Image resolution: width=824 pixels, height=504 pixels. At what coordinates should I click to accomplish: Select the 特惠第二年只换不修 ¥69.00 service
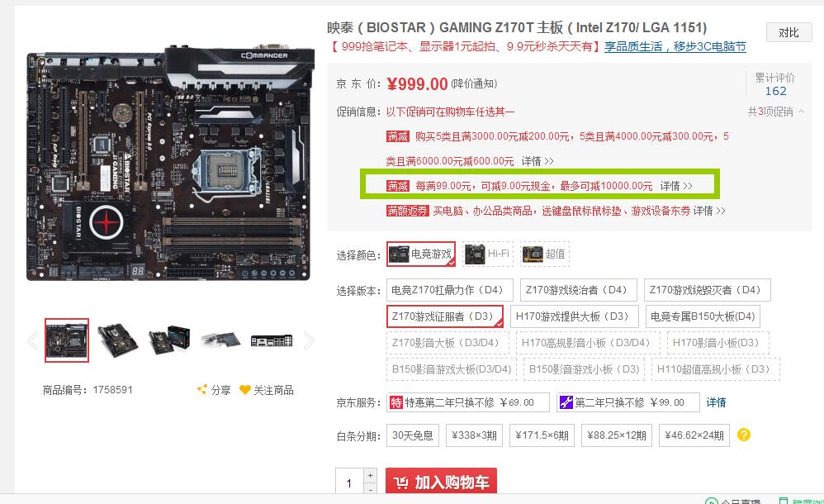click(x=467, y=402)
